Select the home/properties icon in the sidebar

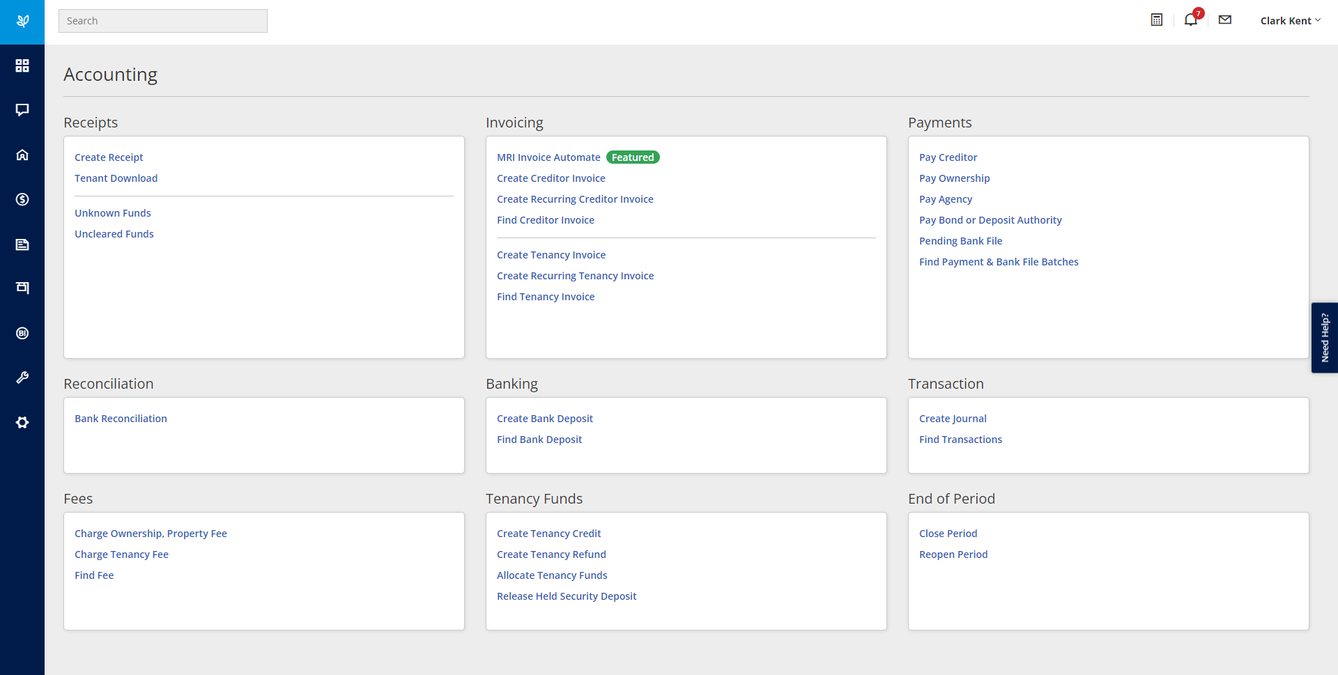point(22,155)
